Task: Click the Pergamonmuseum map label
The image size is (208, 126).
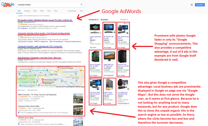Action: 40,71
